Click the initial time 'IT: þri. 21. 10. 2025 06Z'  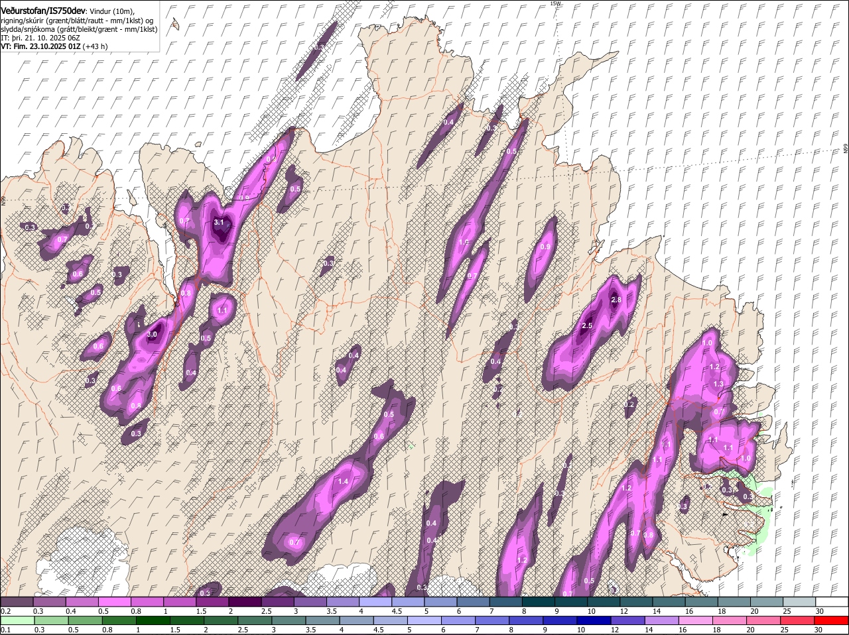(40, 38)
